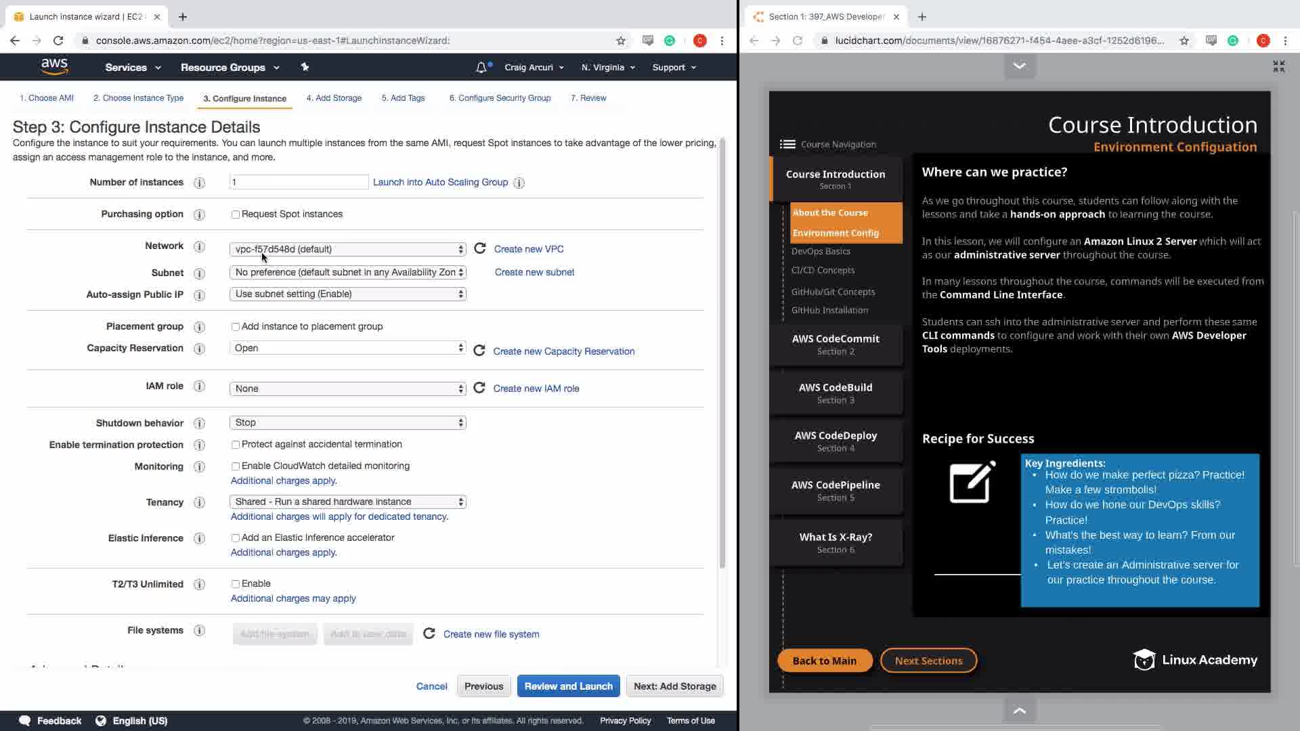Image resolution: width=1300 pixels, height=731 pixels.
Task: Click info icon next to Shutdown behavior
Action: click(x=199, y=423)
